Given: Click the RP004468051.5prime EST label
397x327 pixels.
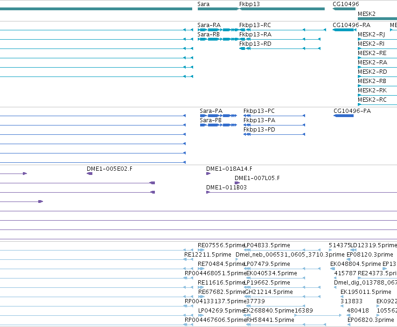Looking at the screenshot, I should tap(216, 273).
